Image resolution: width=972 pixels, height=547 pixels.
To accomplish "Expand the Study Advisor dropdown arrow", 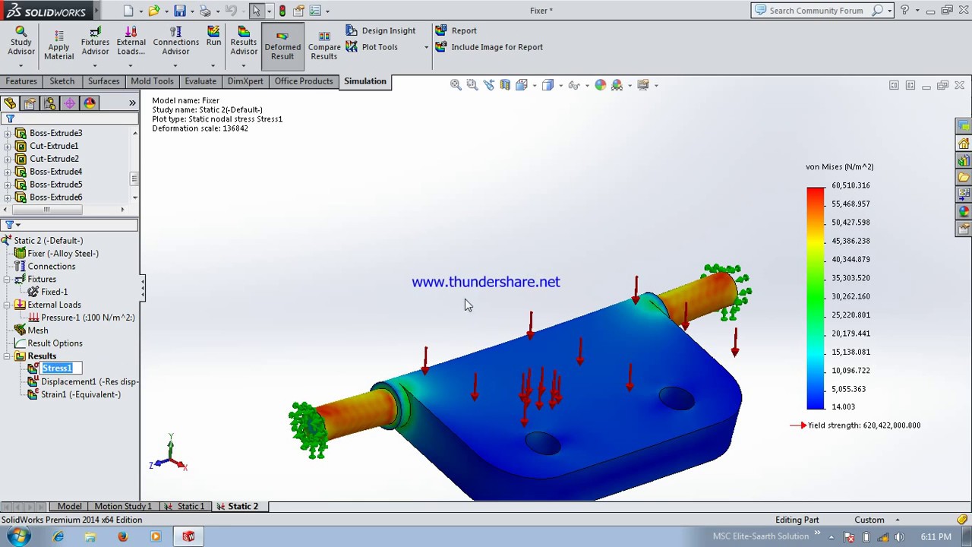I will pos(21,65).
